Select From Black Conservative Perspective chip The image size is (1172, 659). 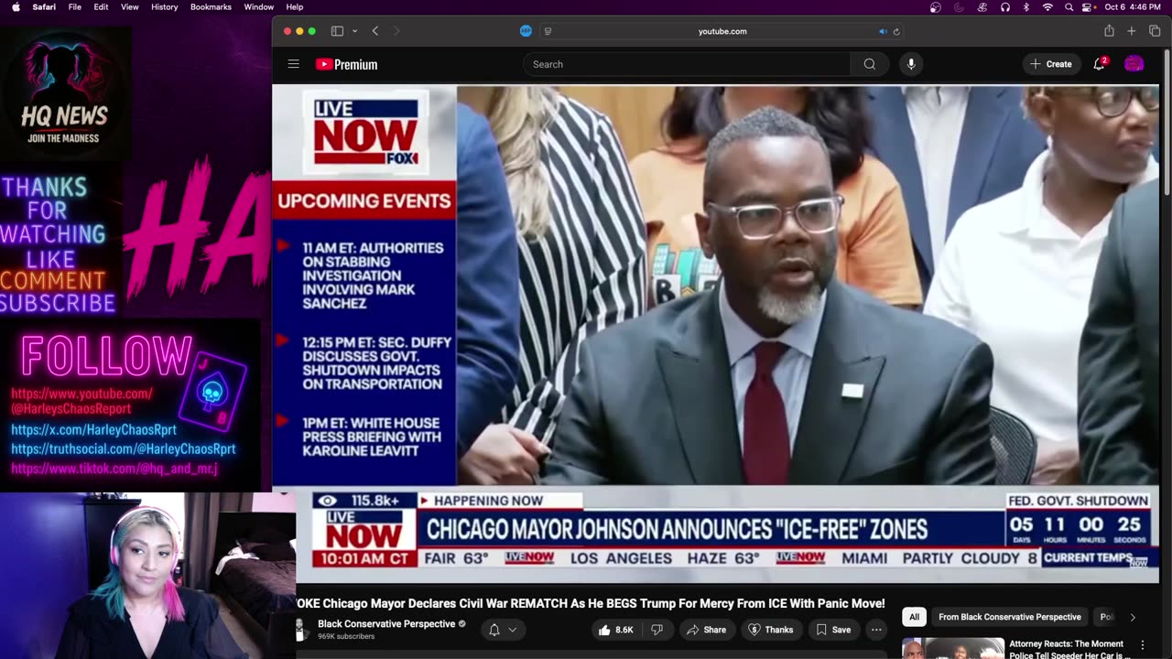pyautogui.click(x=1010, y=617)
